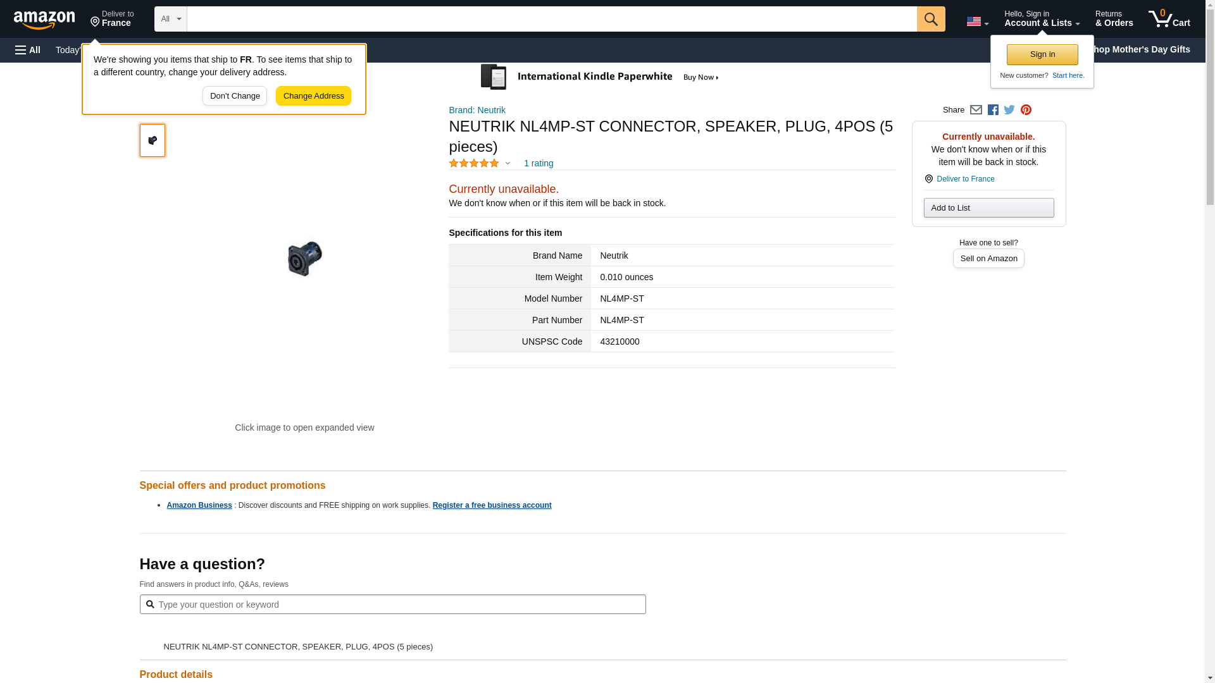Click the Don't Change button

tap(235, 96)
